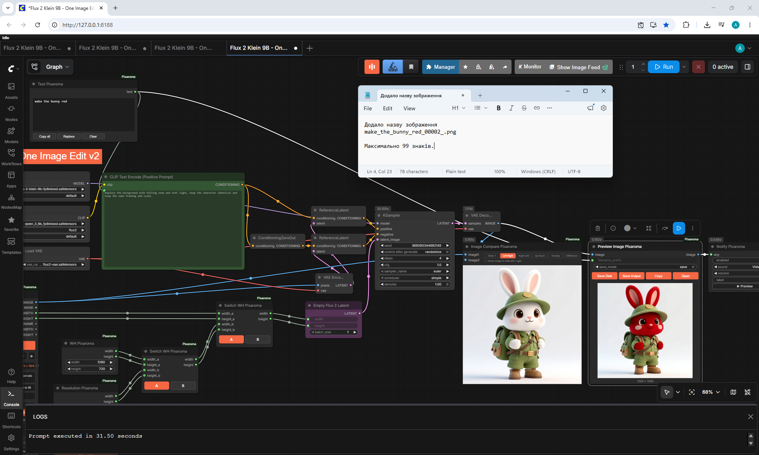
Task: Run selected node with blue play icon
Action: click(x=679, y=228)
